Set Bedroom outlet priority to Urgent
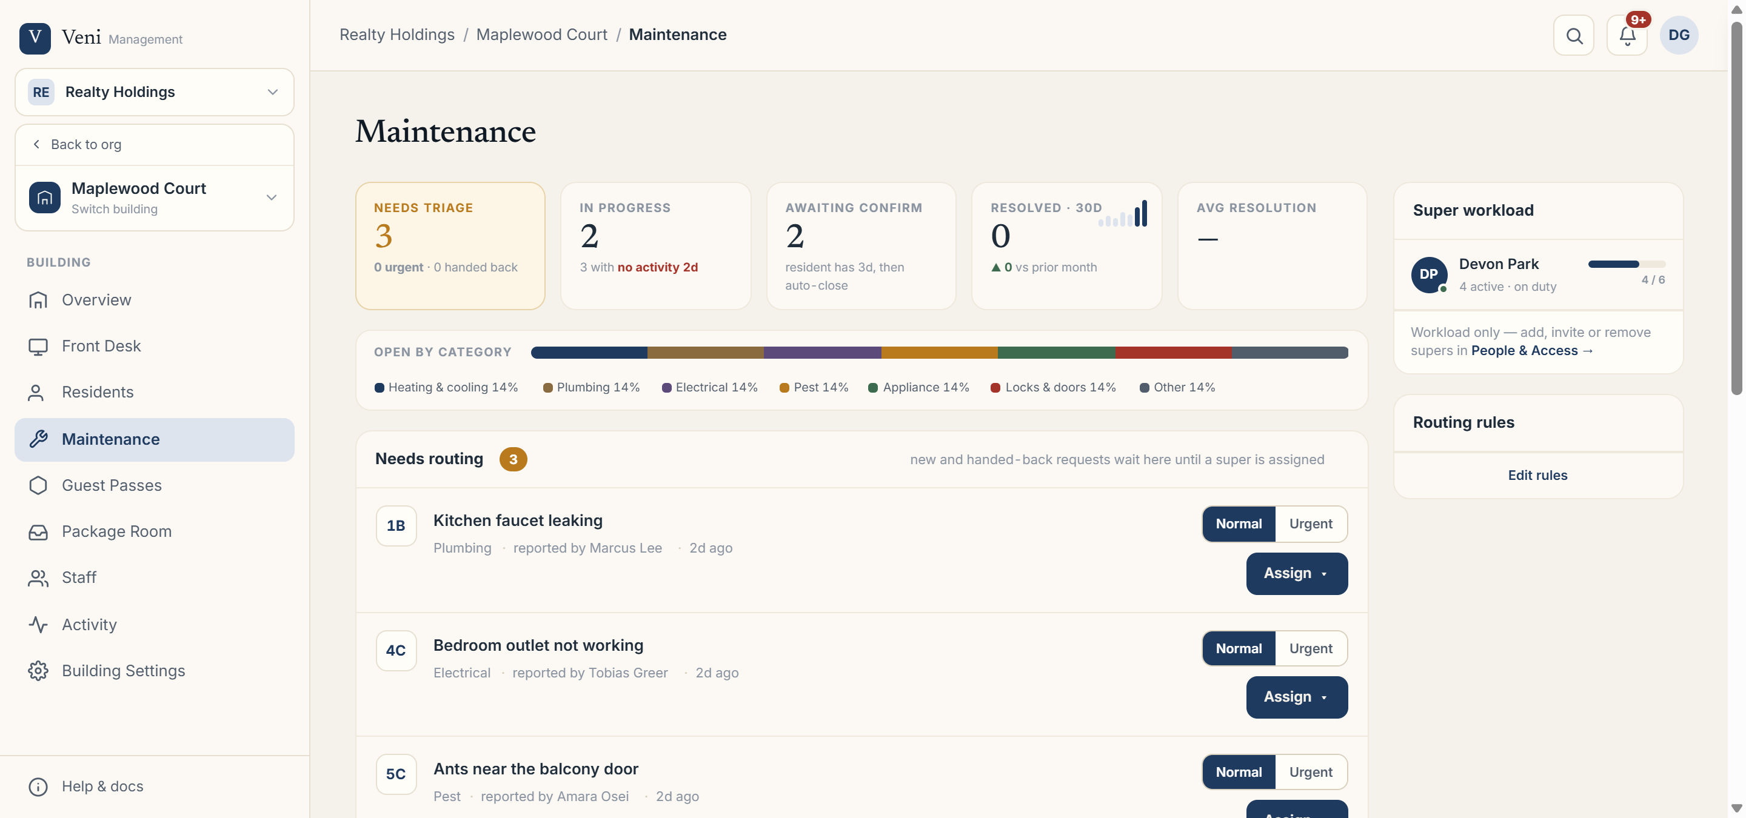 pyautogui.click(x=1310, y=648)
